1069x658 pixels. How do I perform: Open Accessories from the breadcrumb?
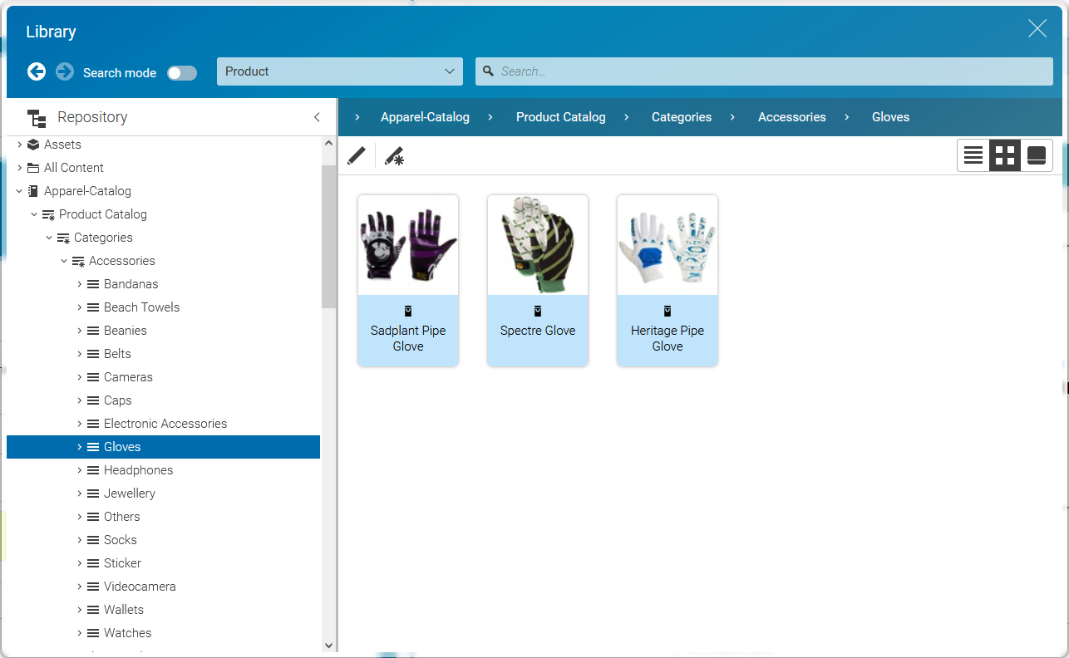[791, 117]
